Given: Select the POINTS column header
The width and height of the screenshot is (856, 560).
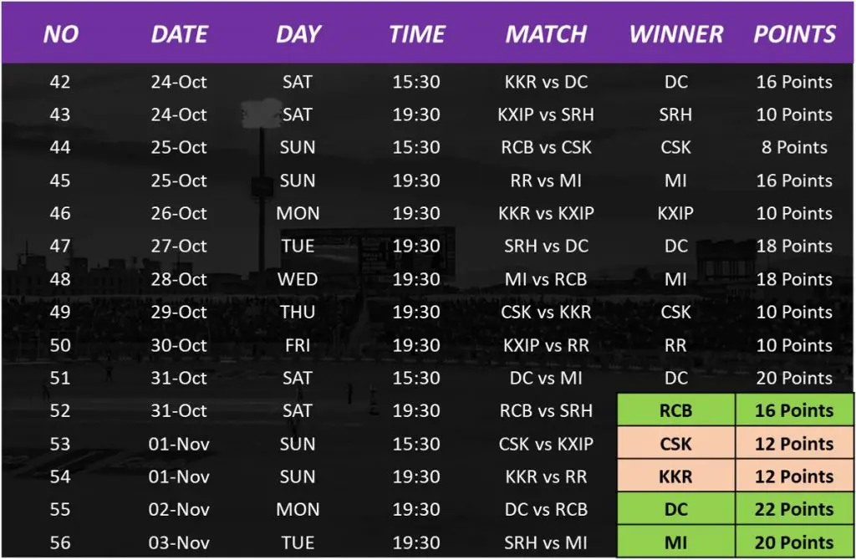Looking at the screenshot, I should coord(794,34).
